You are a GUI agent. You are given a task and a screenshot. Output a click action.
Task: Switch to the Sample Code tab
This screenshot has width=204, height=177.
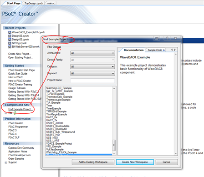(x=155, y=50)
